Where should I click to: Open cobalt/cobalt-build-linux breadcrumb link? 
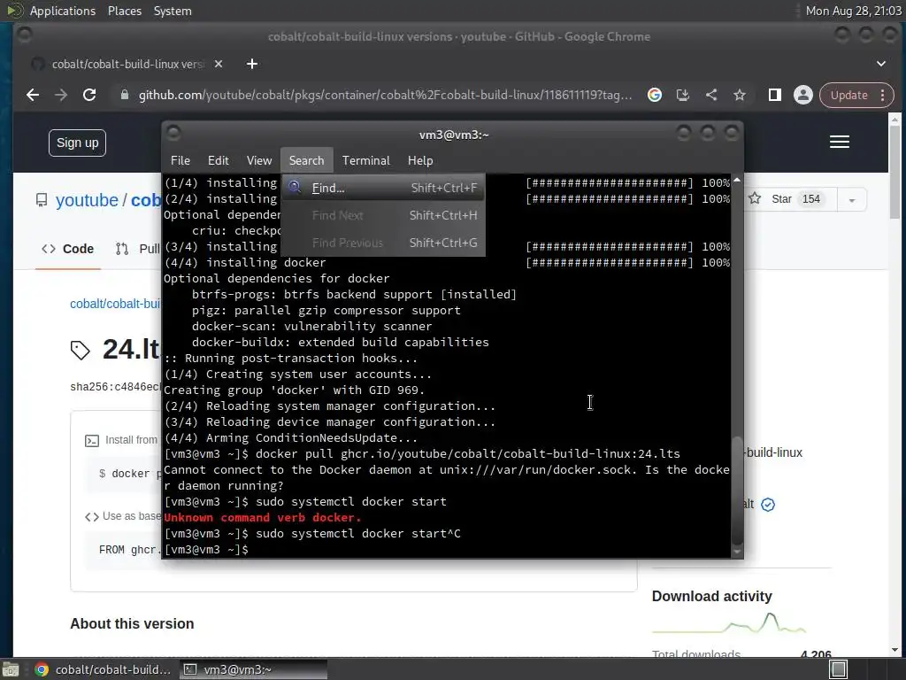[115, 304]
